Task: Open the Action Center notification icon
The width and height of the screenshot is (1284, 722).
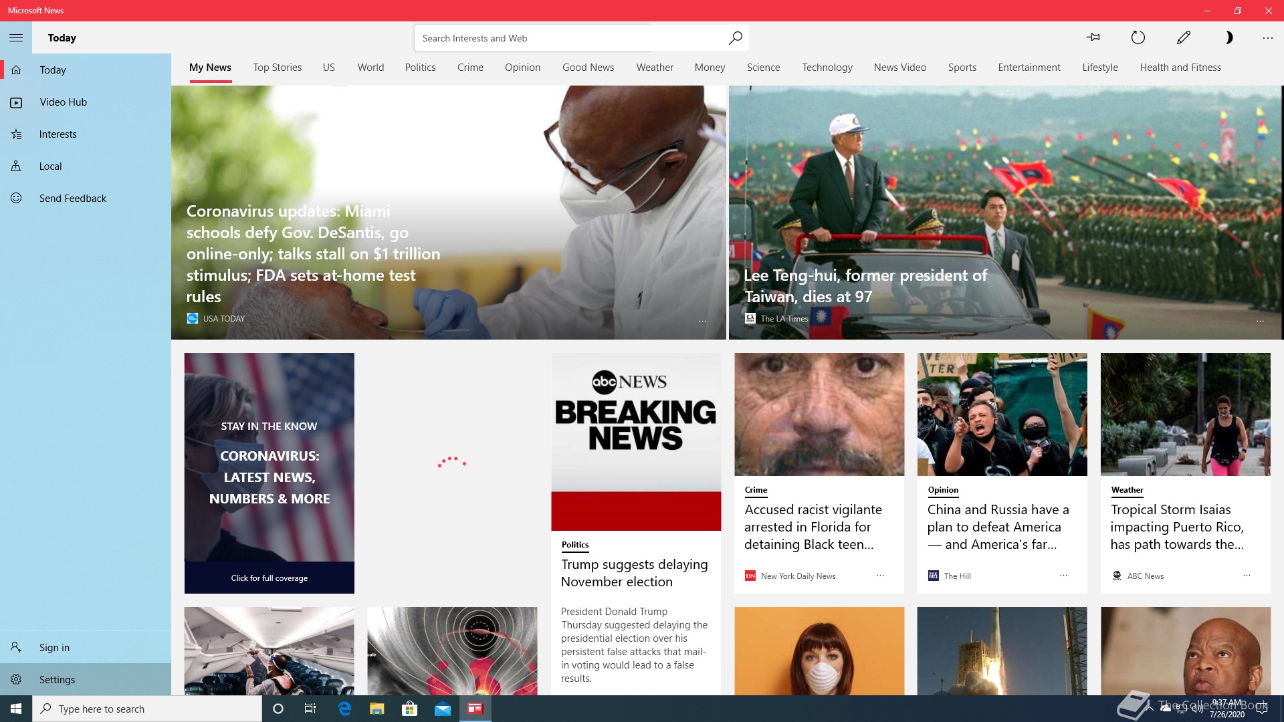Action: coord(1262,709)
